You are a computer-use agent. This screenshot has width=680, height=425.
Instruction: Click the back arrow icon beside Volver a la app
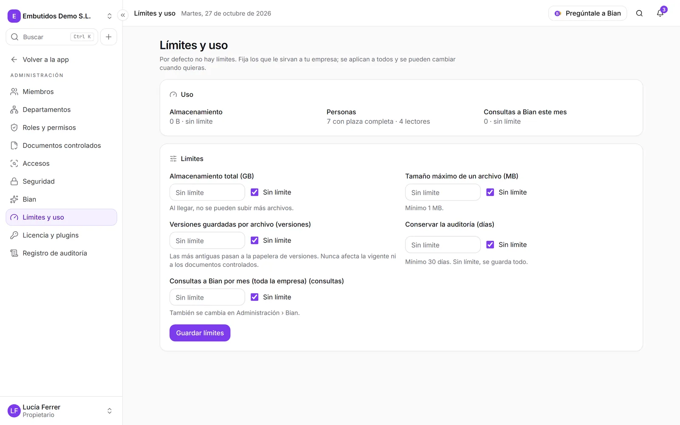coord(14,59)
